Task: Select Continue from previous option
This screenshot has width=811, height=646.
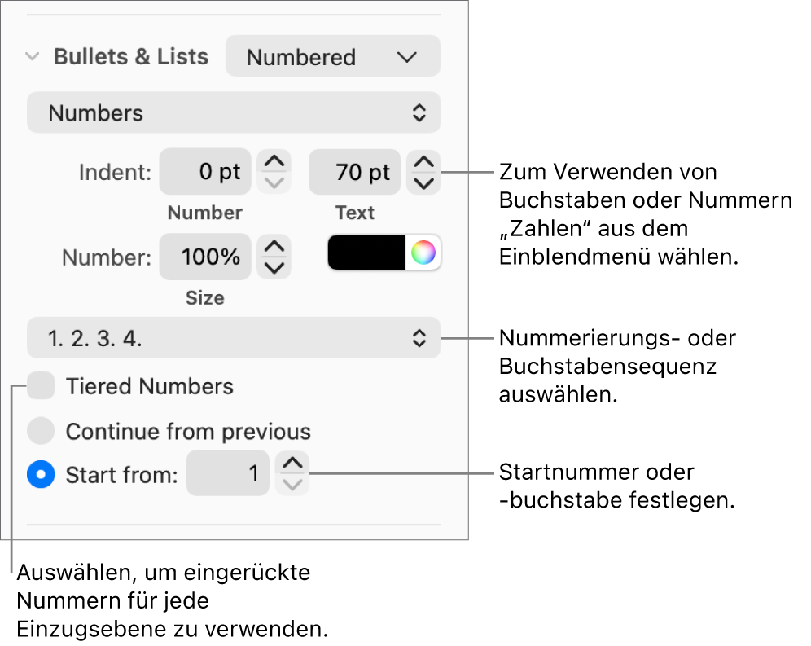Action: (x=41, y=431)
